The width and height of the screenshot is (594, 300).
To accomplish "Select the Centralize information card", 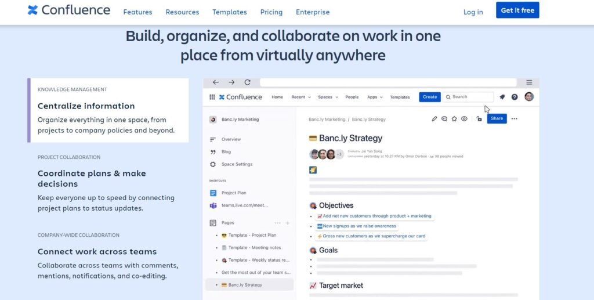I will [108, 110].
